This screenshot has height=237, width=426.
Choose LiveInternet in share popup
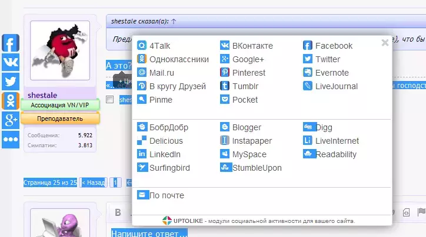point(331,141)
